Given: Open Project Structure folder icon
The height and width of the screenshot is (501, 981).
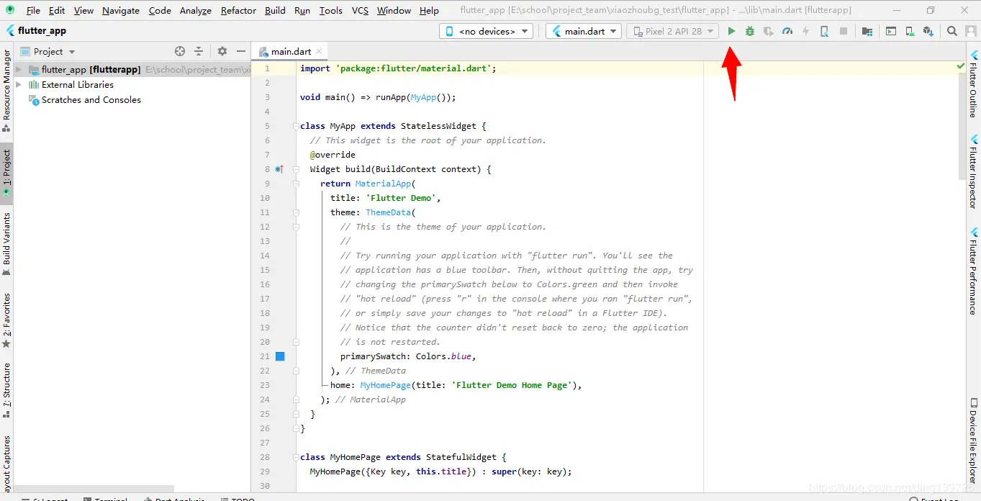Looking at the screenshot, I should pyautogui.click(x=867, y=32).
